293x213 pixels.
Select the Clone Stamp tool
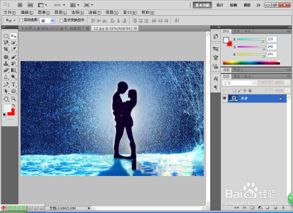(6, 63)
